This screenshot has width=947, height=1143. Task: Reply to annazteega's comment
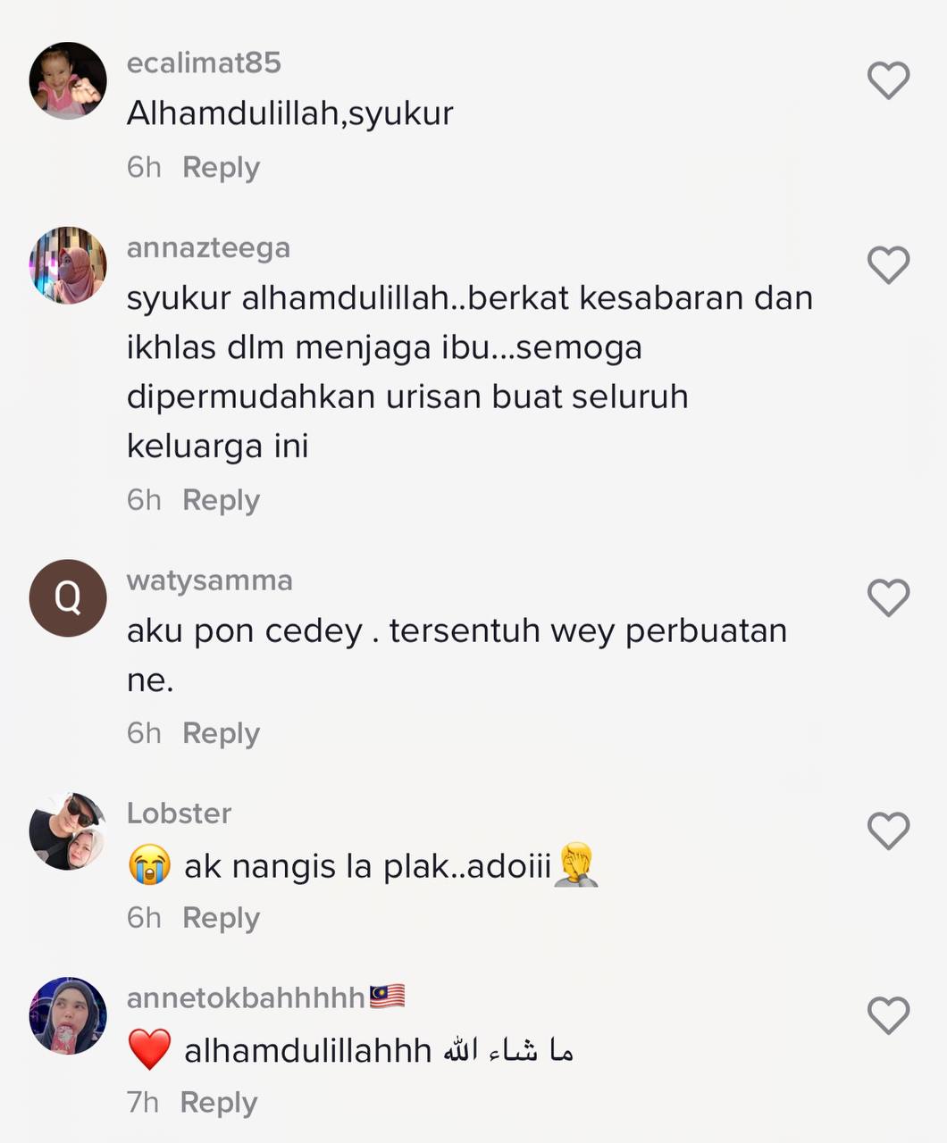pyautogui.click(x=221, y=501)
